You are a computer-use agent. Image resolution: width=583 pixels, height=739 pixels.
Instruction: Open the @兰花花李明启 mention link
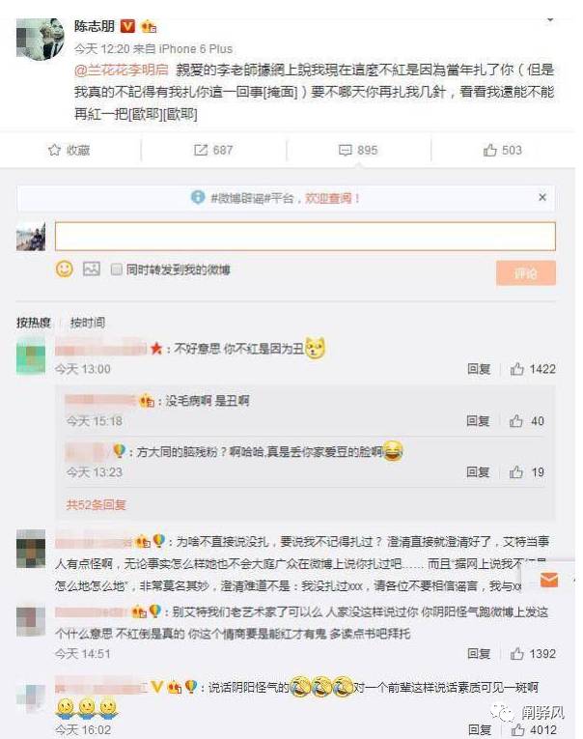click(x=121, y=71)
